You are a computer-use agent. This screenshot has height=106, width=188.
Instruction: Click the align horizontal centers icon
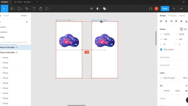(166, 21)
